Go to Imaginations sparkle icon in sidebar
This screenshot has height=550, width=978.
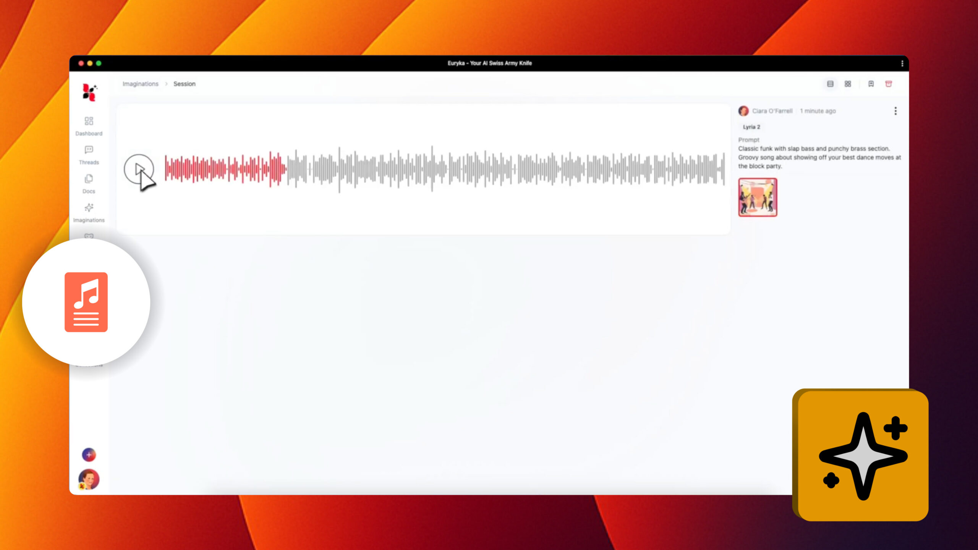tap(89, 208)
